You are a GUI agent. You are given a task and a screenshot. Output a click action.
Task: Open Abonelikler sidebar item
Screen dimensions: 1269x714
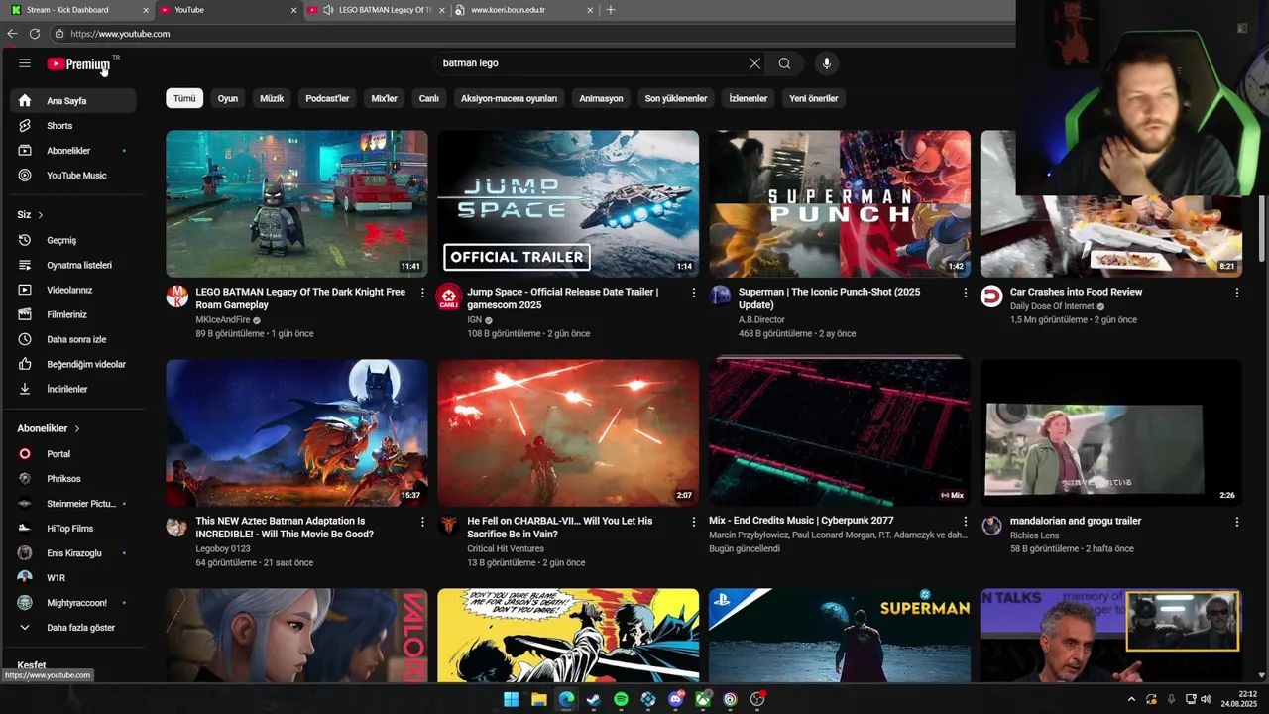pyautogui.click(x=73, y=151)
